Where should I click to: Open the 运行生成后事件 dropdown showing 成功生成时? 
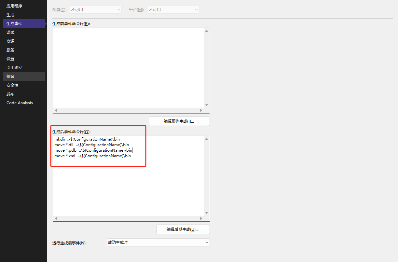pyautogui.click(x=158, y=242)
